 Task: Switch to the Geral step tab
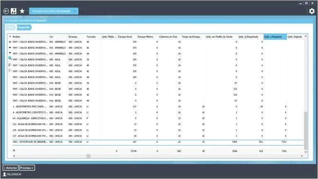coord(11,27)
